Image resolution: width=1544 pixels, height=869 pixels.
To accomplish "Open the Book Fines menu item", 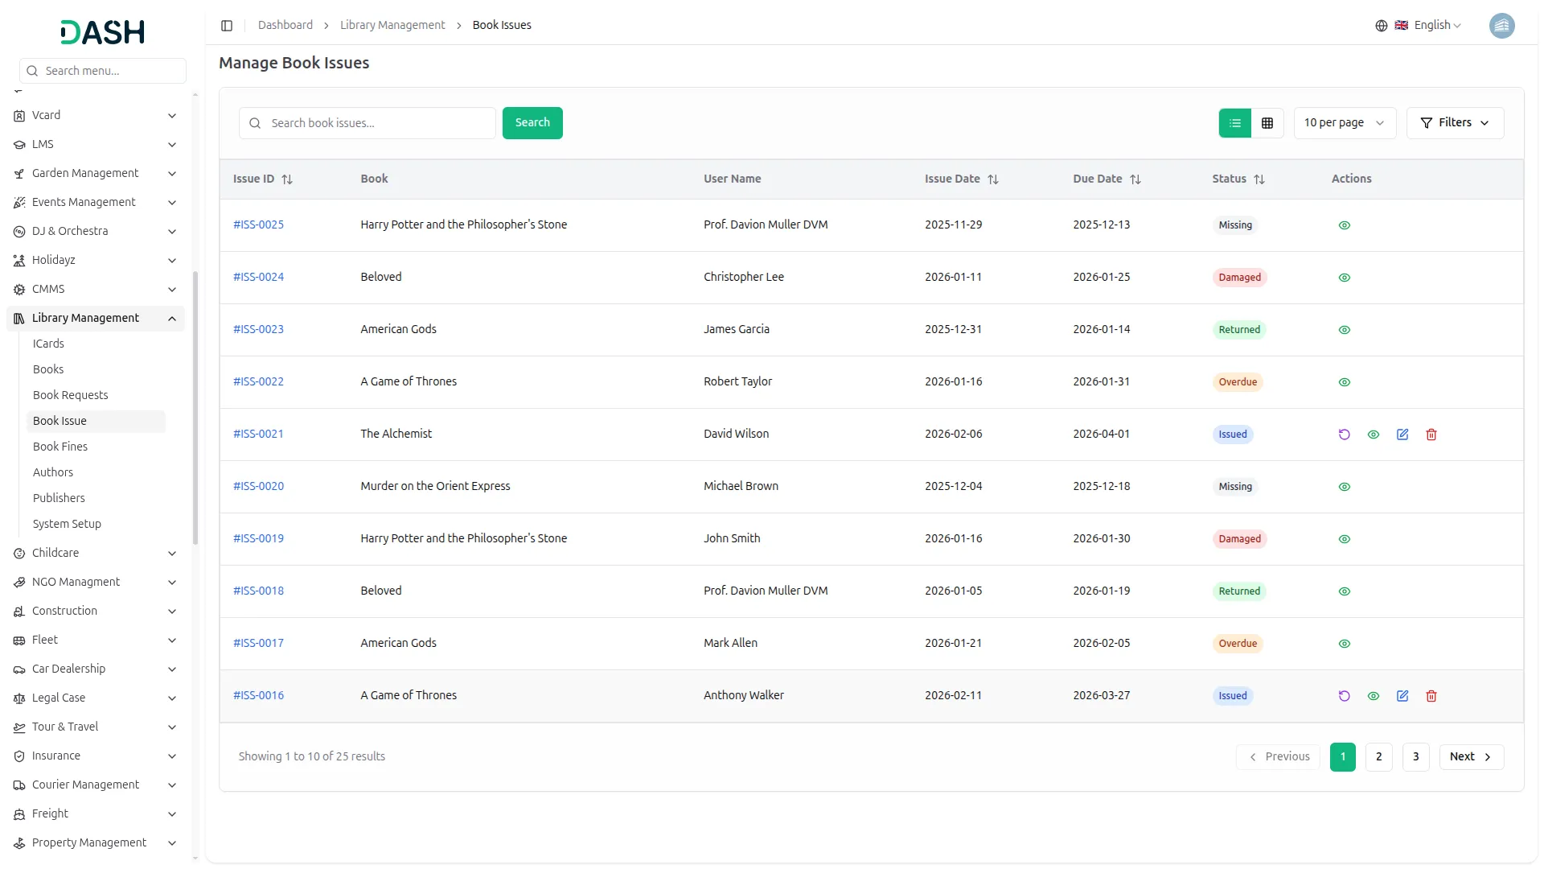I will (x=60, y=446).
